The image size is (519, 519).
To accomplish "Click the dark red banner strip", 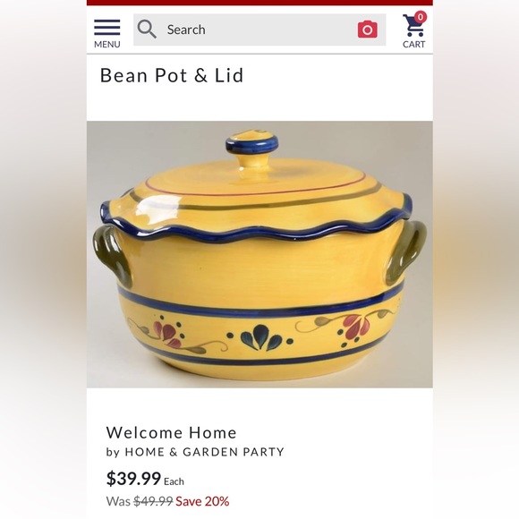I will click(x=259, y=3).
